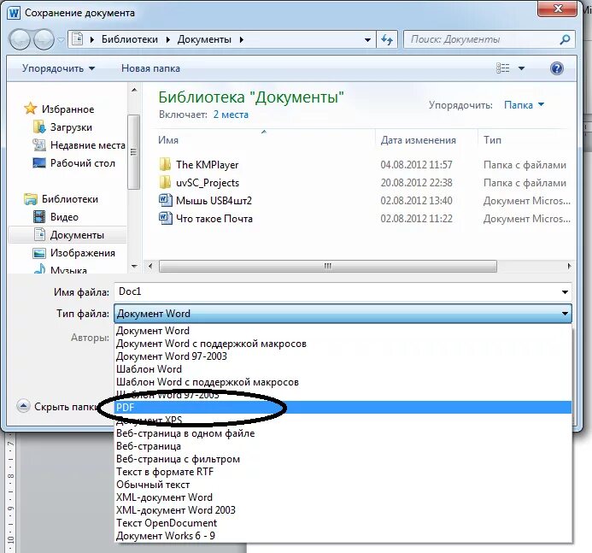
Task: Click the navigation pane scroll up arrow
Action: (134, 90)
